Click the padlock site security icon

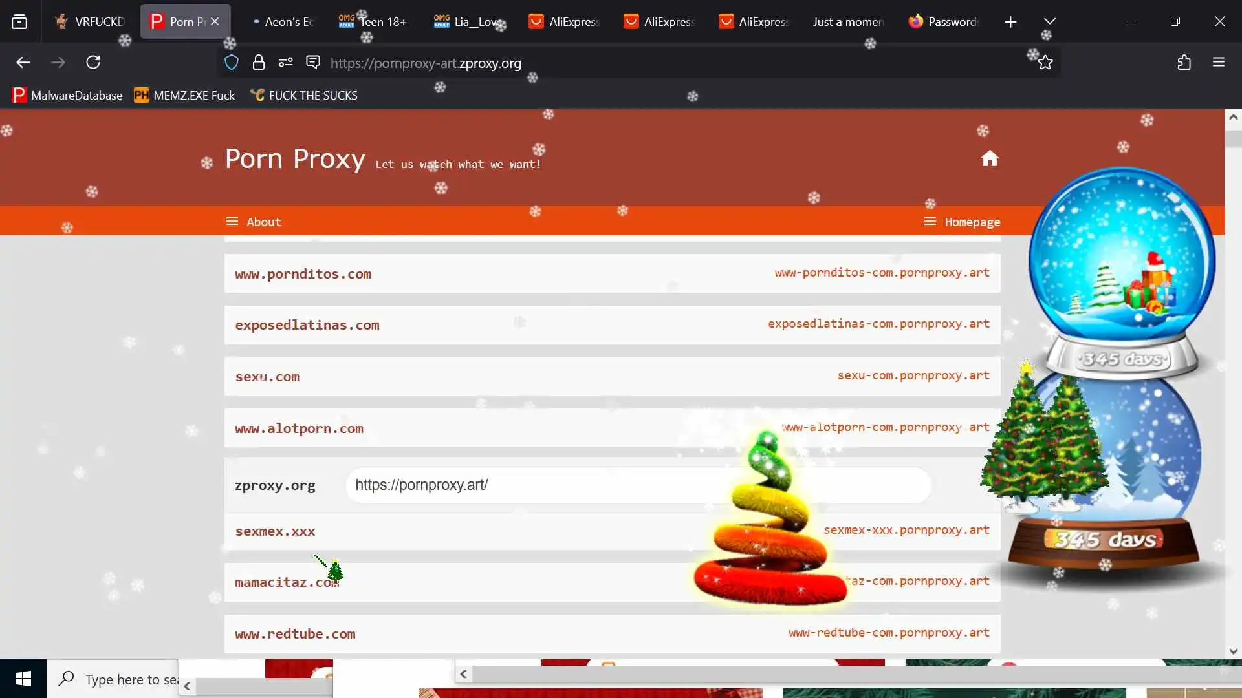point(259,63)
